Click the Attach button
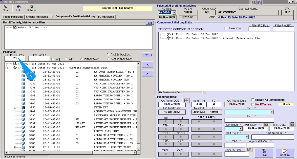This screenshot has height=159, width=297. coord(286,104)
